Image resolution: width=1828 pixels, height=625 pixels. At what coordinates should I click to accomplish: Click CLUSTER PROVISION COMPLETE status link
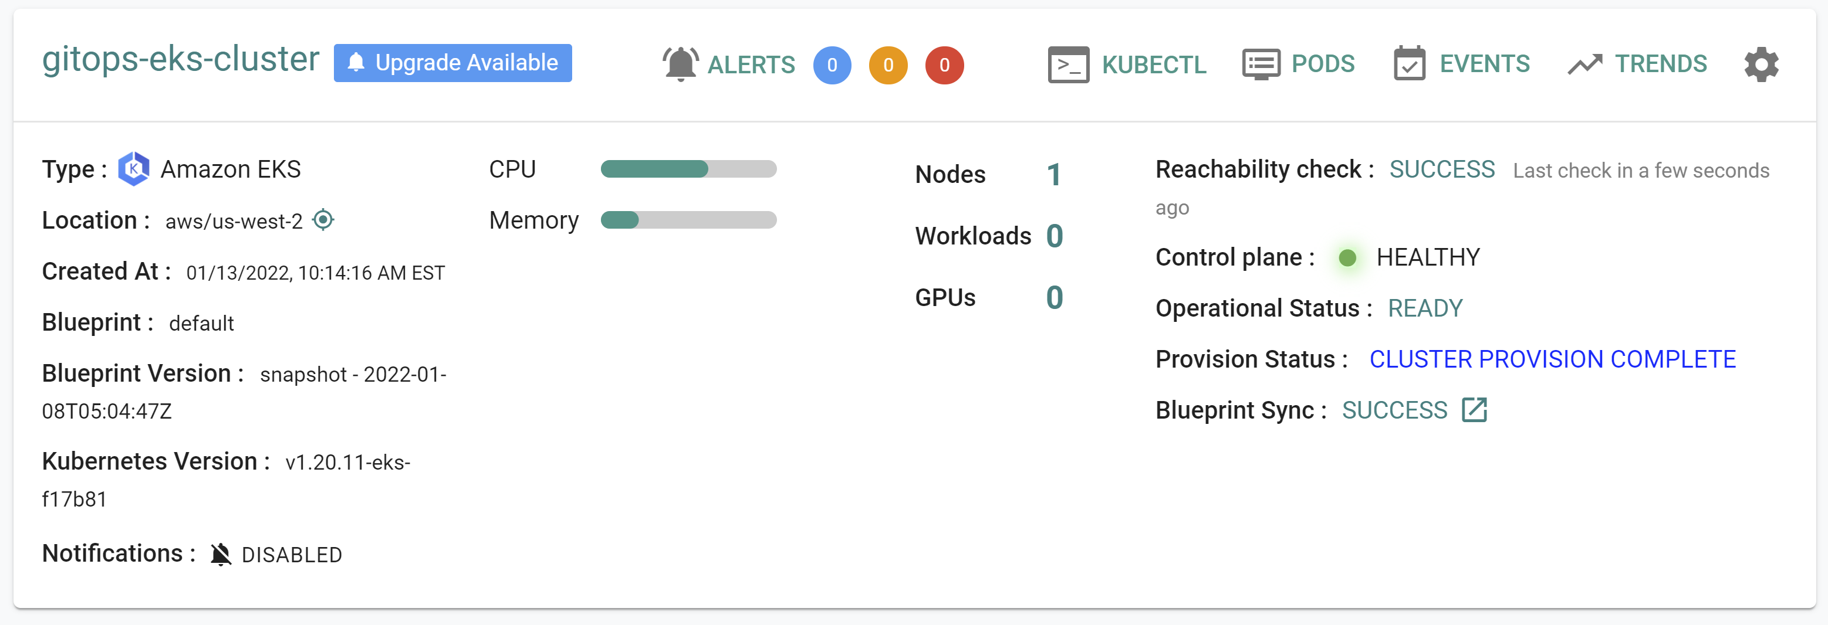(x=1553, y=359)
